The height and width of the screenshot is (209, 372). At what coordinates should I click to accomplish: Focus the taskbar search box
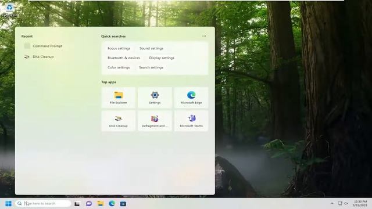point(43,203)
